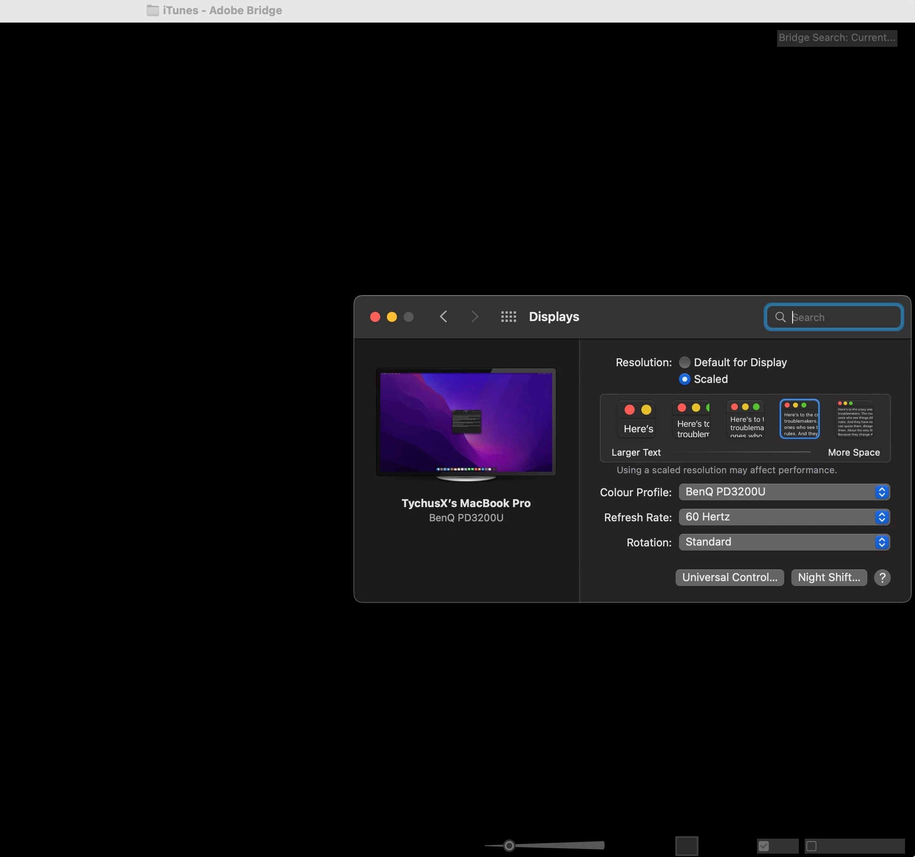Open the Rotation dropdown
This screenshot has width=915, height=857.
784,542
